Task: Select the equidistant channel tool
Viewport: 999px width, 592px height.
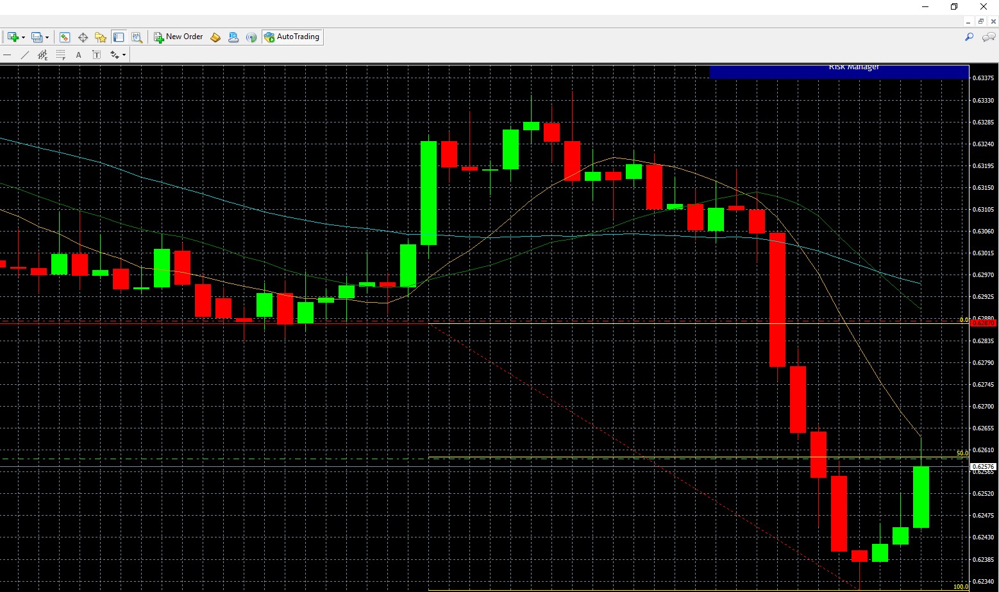Action: coord(43,55)
